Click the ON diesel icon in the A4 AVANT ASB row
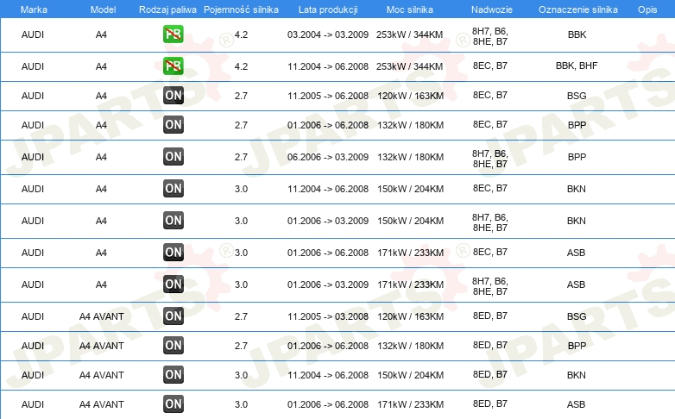The height and width of the screenshot is (419, 675). (x=173, y=403)
